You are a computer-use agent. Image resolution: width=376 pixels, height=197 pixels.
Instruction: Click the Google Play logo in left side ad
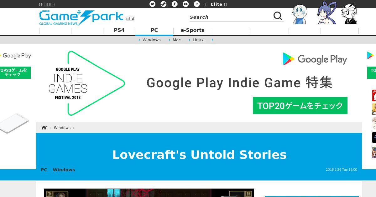(15, 56)
